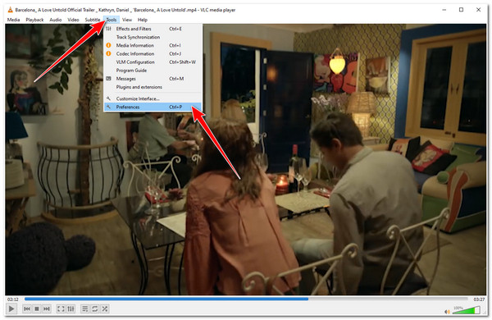Show extended settings equalizer icon
The height and width of the screenshot is (320, 492).
pyautogui.click(x=71, y=309)
